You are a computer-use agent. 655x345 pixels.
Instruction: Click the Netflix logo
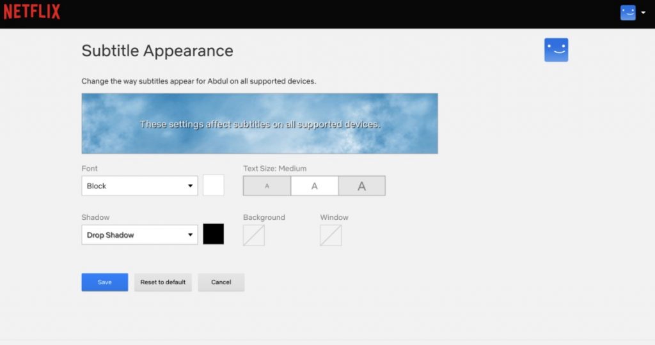32,11
